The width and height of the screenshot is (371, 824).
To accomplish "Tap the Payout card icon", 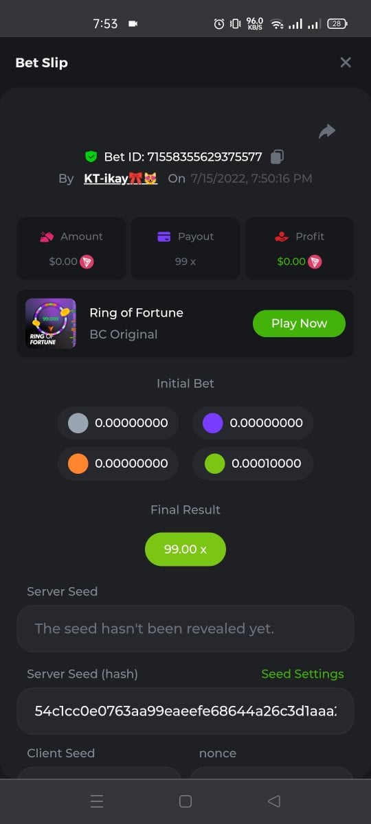I will click(x=164, y=236).
